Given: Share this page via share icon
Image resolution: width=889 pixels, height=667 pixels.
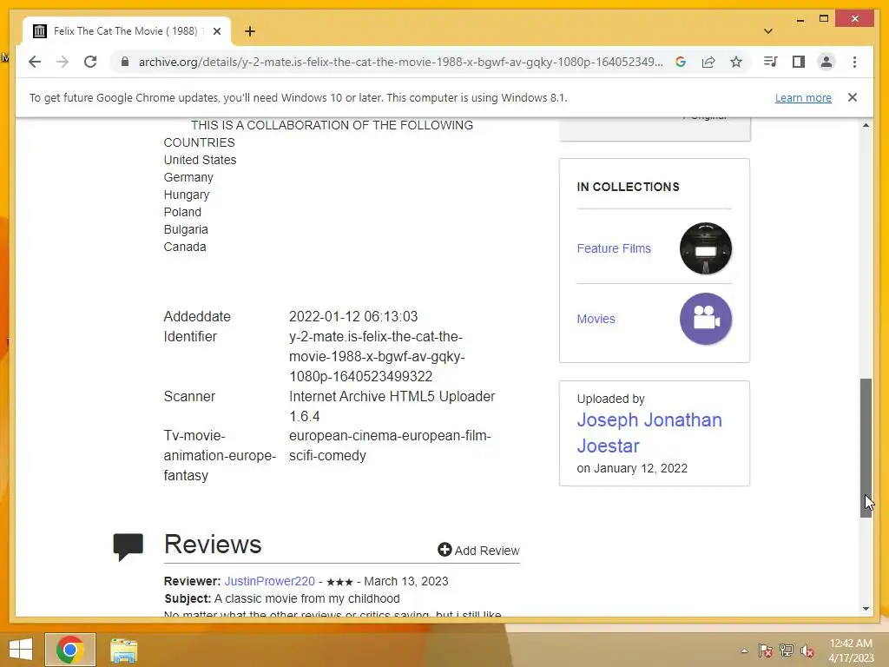Looking at the screenshot, I should pos(708,62).
